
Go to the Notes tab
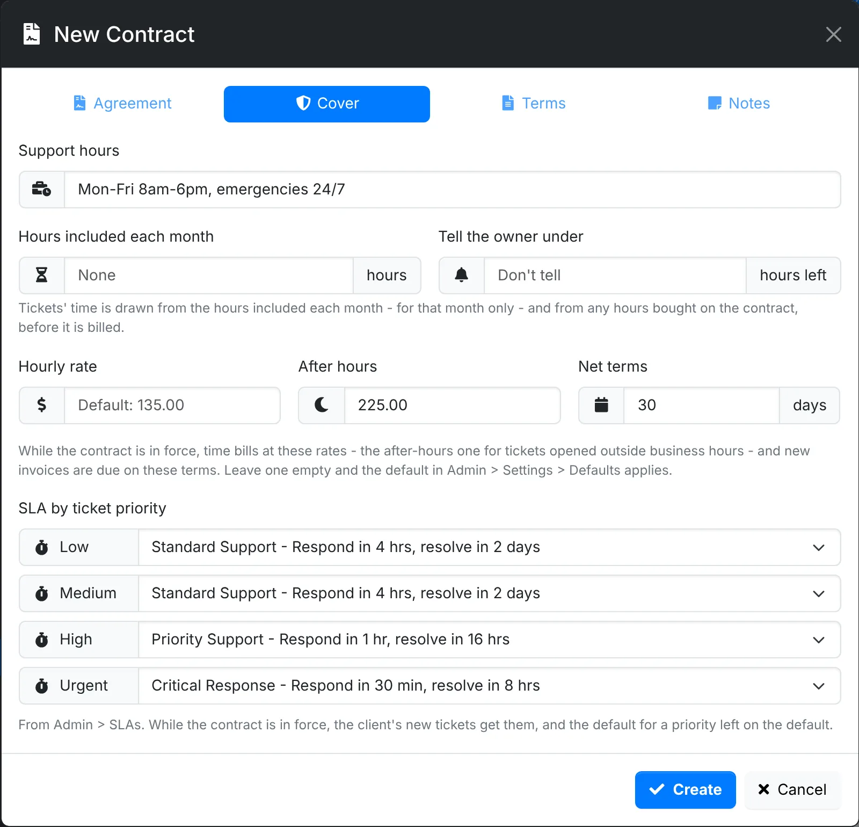[738, 103]
